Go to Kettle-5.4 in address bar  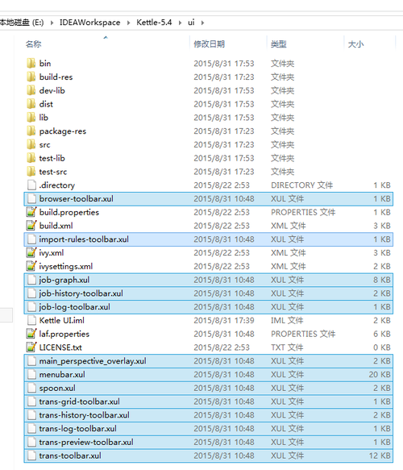(154, 23)
